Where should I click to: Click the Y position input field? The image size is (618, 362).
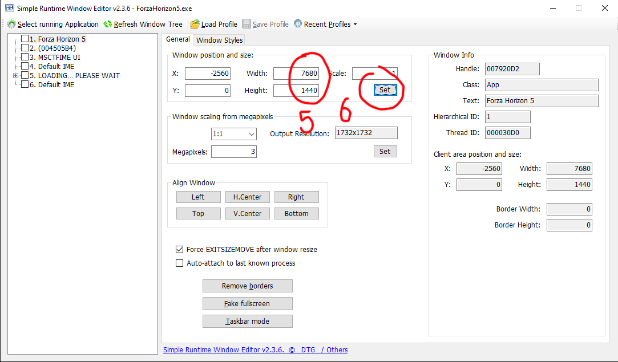click(x=208, y=91)
